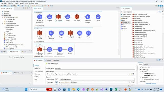Switch to the Problems tab
This screenshot has height=92, width=164.
pyautogui.click(x=56, y=61)
